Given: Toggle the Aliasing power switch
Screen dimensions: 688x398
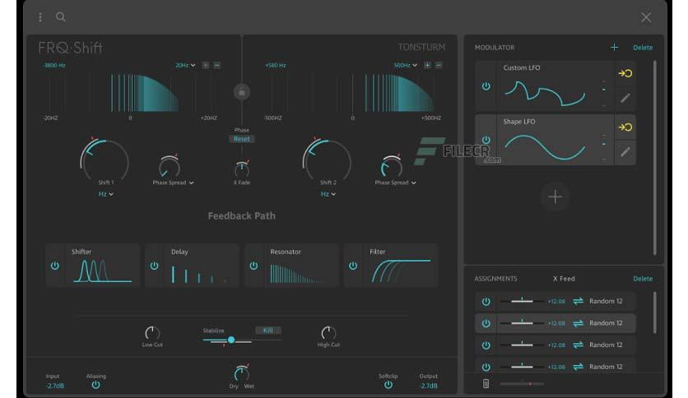Looking at the screenshot, I should 95,385.
